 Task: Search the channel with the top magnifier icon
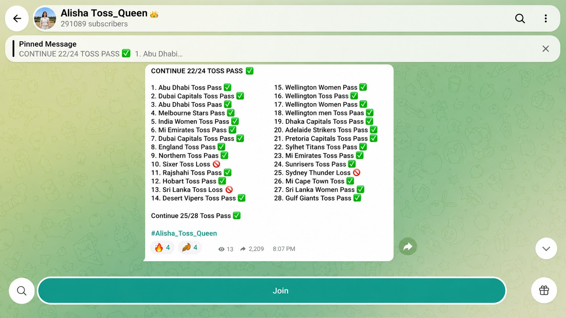[x=520, y=18]
